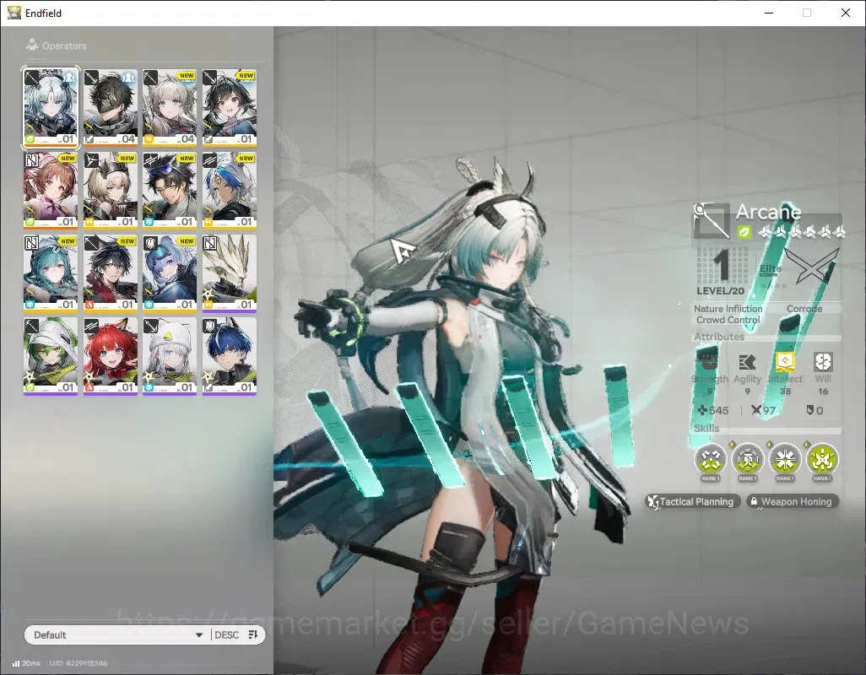This screenshot has height=675, width=866.
Task: Click the Corrode tag
Action: point(804,309)
